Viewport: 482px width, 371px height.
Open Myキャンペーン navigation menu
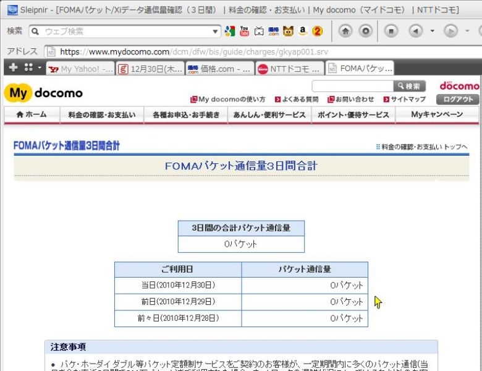point(437,115)
